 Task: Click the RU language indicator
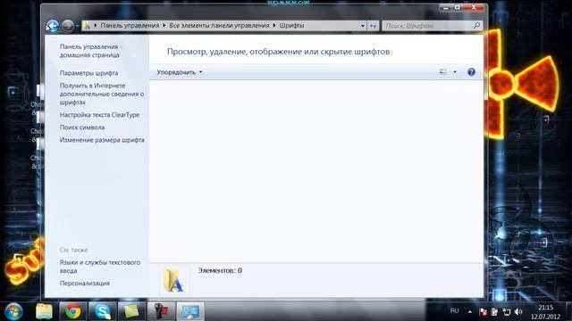tap(454, 311)
